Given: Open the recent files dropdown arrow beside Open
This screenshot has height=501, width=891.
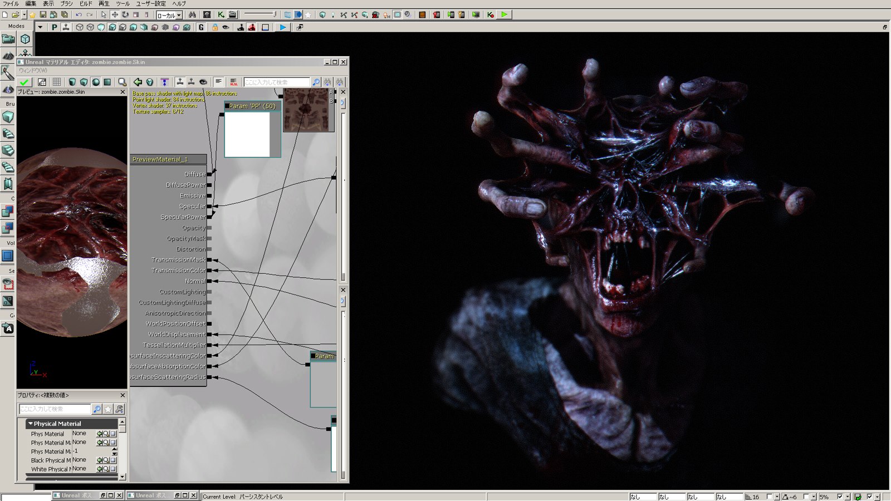Looking at the screenshot, I should [24, 15].
